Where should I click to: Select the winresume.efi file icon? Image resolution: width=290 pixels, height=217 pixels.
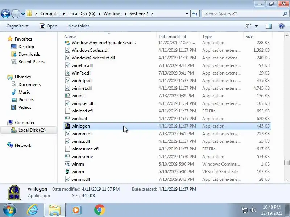[x=67, y=149]
